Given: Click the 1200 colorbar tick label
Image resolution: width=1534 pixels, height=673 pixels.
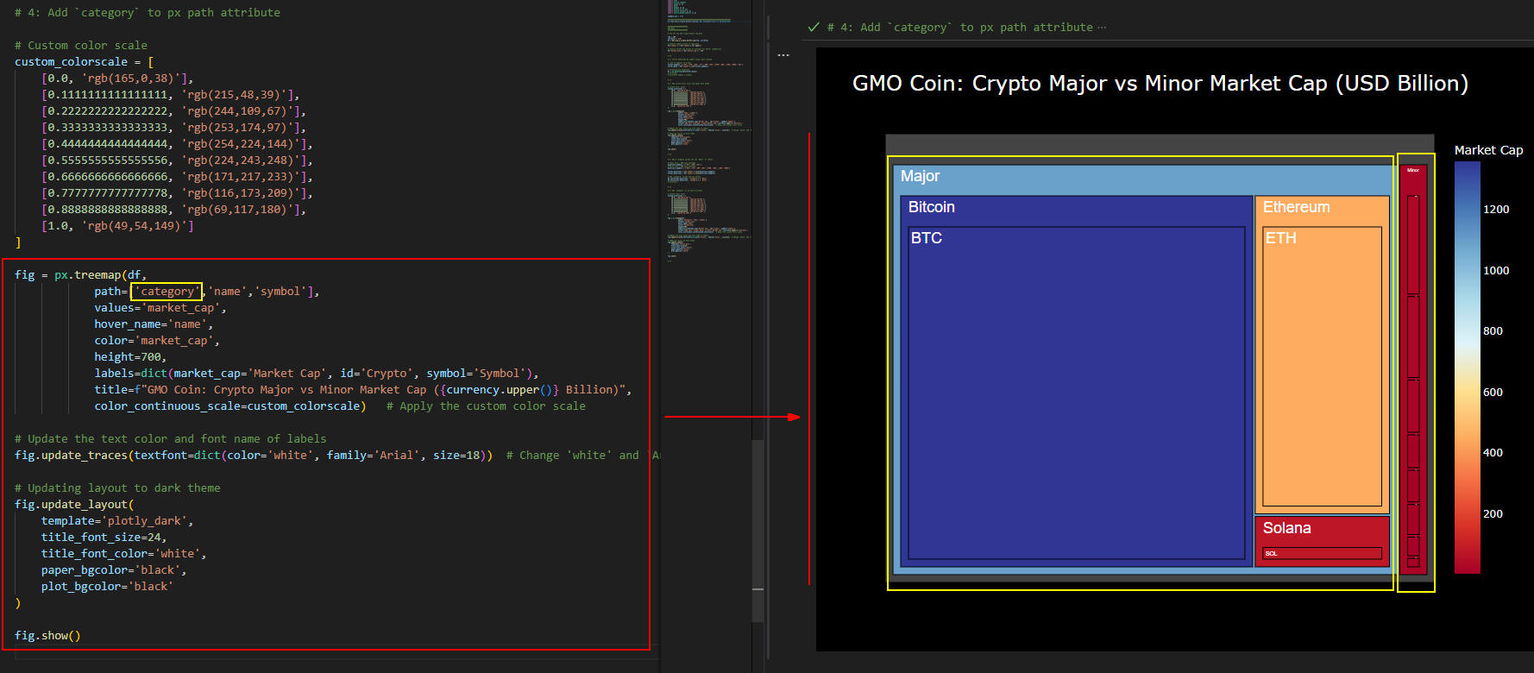Looking at the screenshot, I should tap(1496, 210).
